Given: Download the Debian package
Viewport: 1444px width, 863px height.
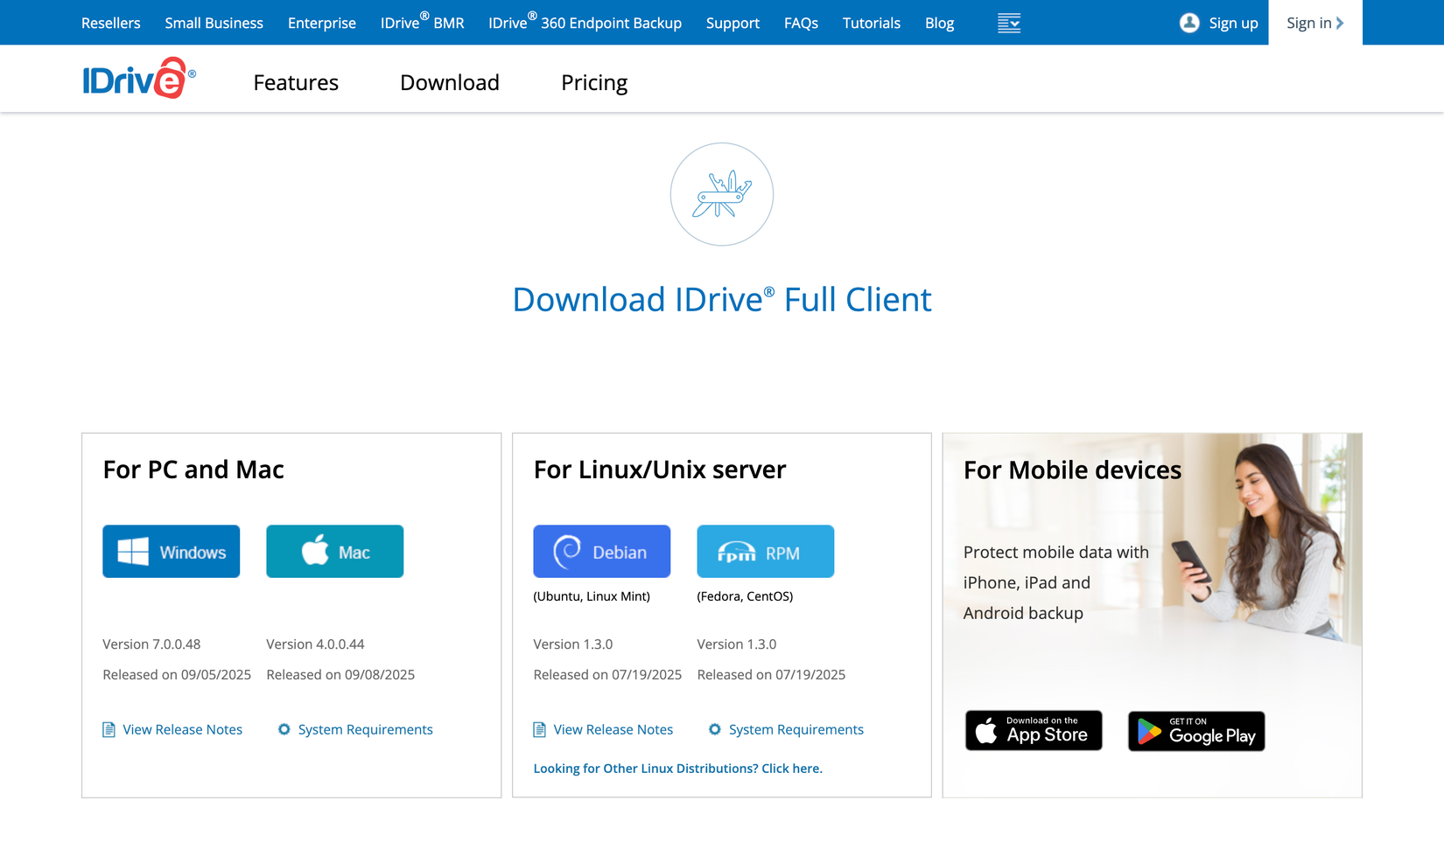Looking at the screenshot, I should tap(602, 552).
